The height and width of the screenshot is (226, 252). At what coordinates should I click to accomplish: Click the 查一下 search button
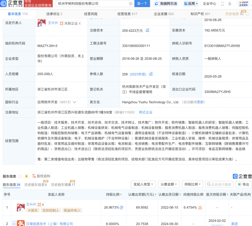pos(142,3)
